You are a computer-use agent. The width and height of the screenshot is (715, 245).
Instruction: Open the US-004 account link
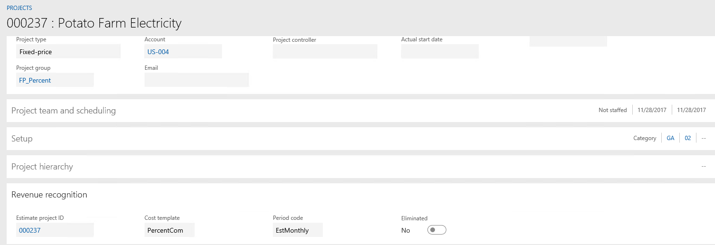[158, 52]
